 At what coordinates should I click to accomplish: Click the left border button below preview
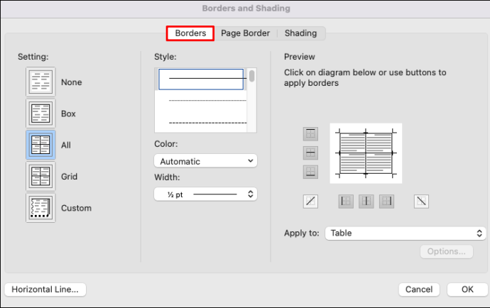coord(346,202)
